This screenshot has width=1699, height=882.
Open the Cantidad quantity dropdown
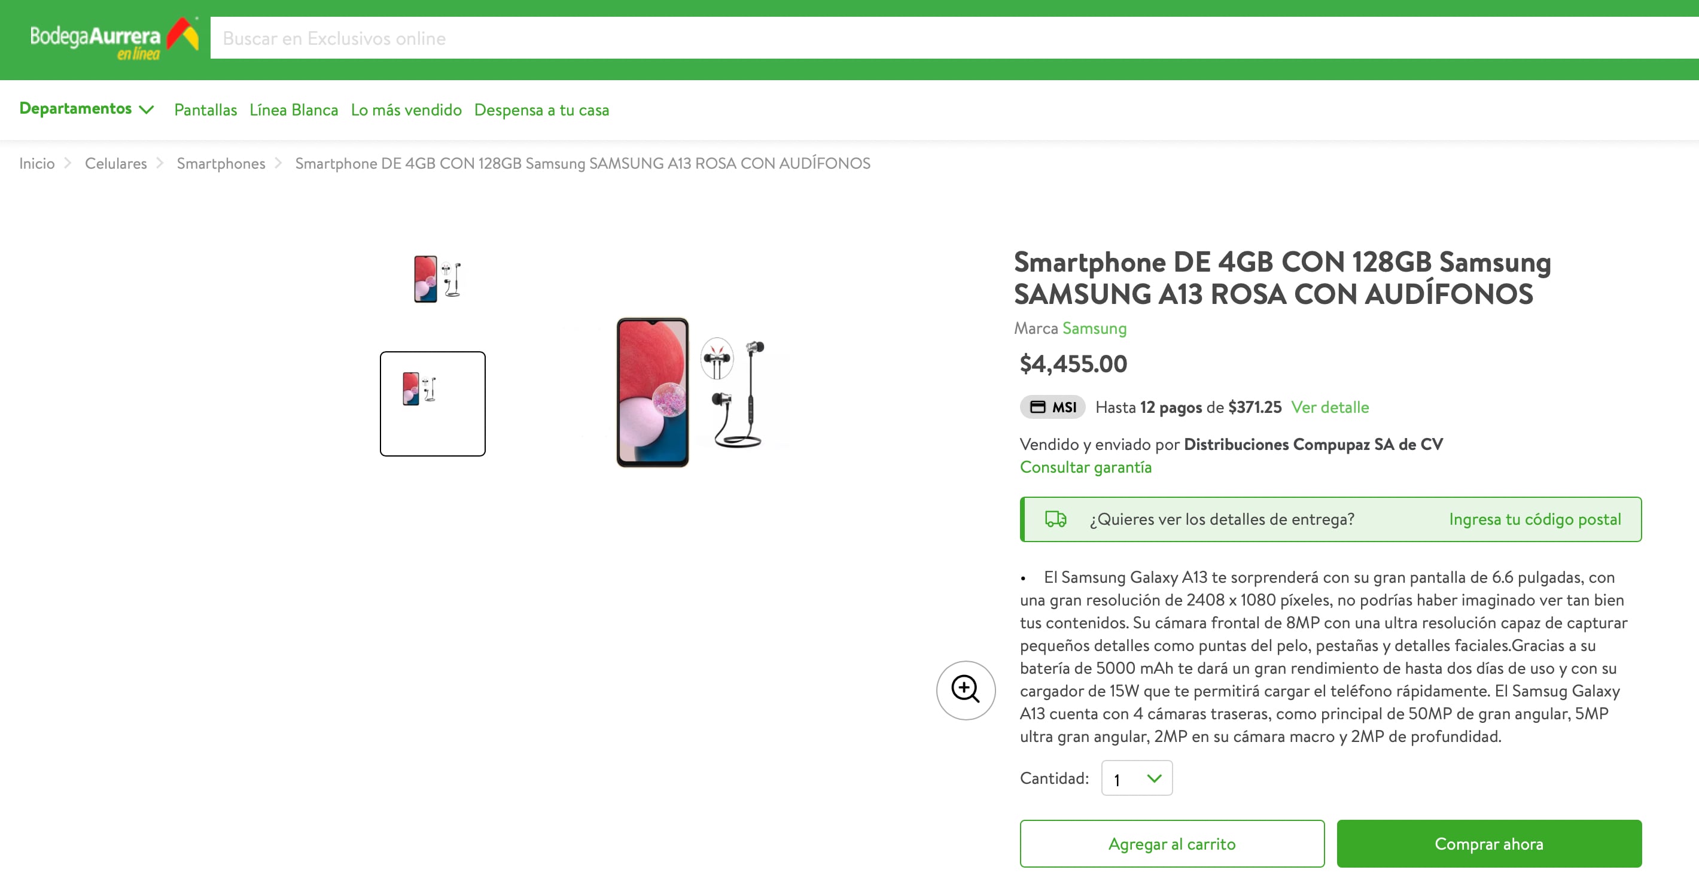tap(1137, 778)
